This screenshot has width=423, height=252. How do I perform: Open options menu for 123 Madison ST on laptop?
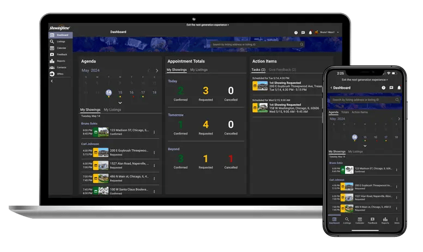[154, 132]
